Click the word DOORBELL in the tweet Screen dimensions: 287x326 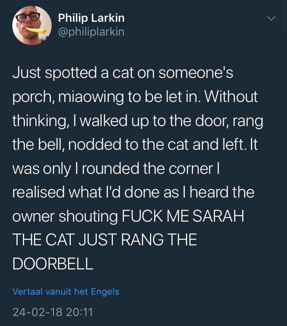pos(53,264)
